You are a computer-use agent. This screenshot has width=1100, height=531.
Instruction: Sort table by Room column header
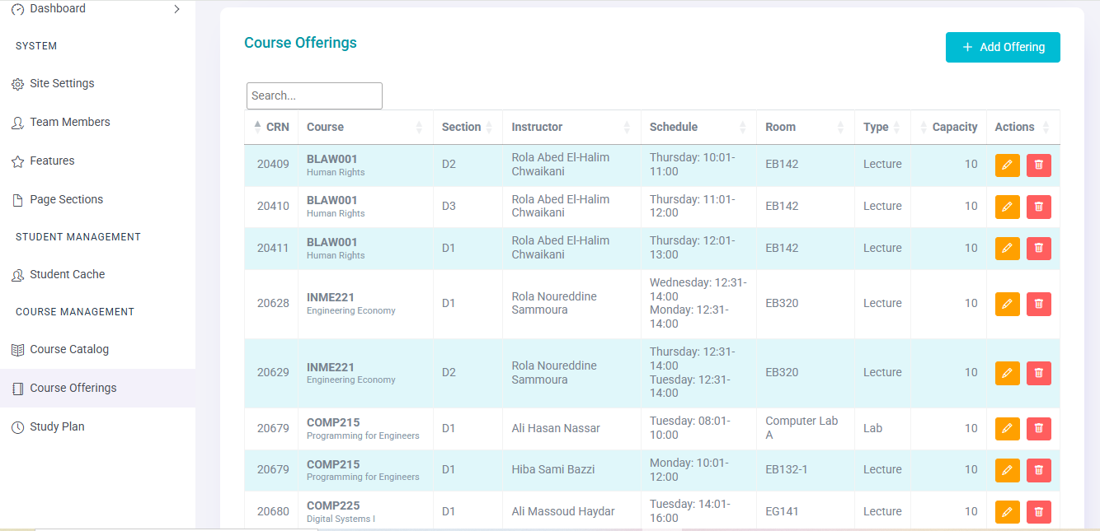pos(780,127)
